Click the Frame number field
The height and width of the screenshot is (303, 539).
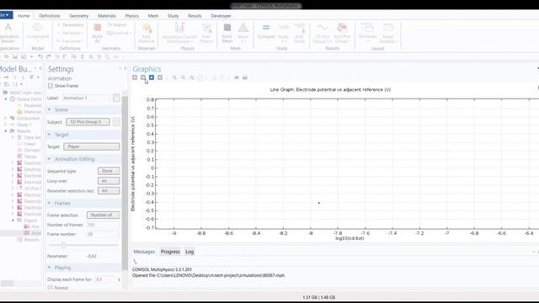(103, 234)
